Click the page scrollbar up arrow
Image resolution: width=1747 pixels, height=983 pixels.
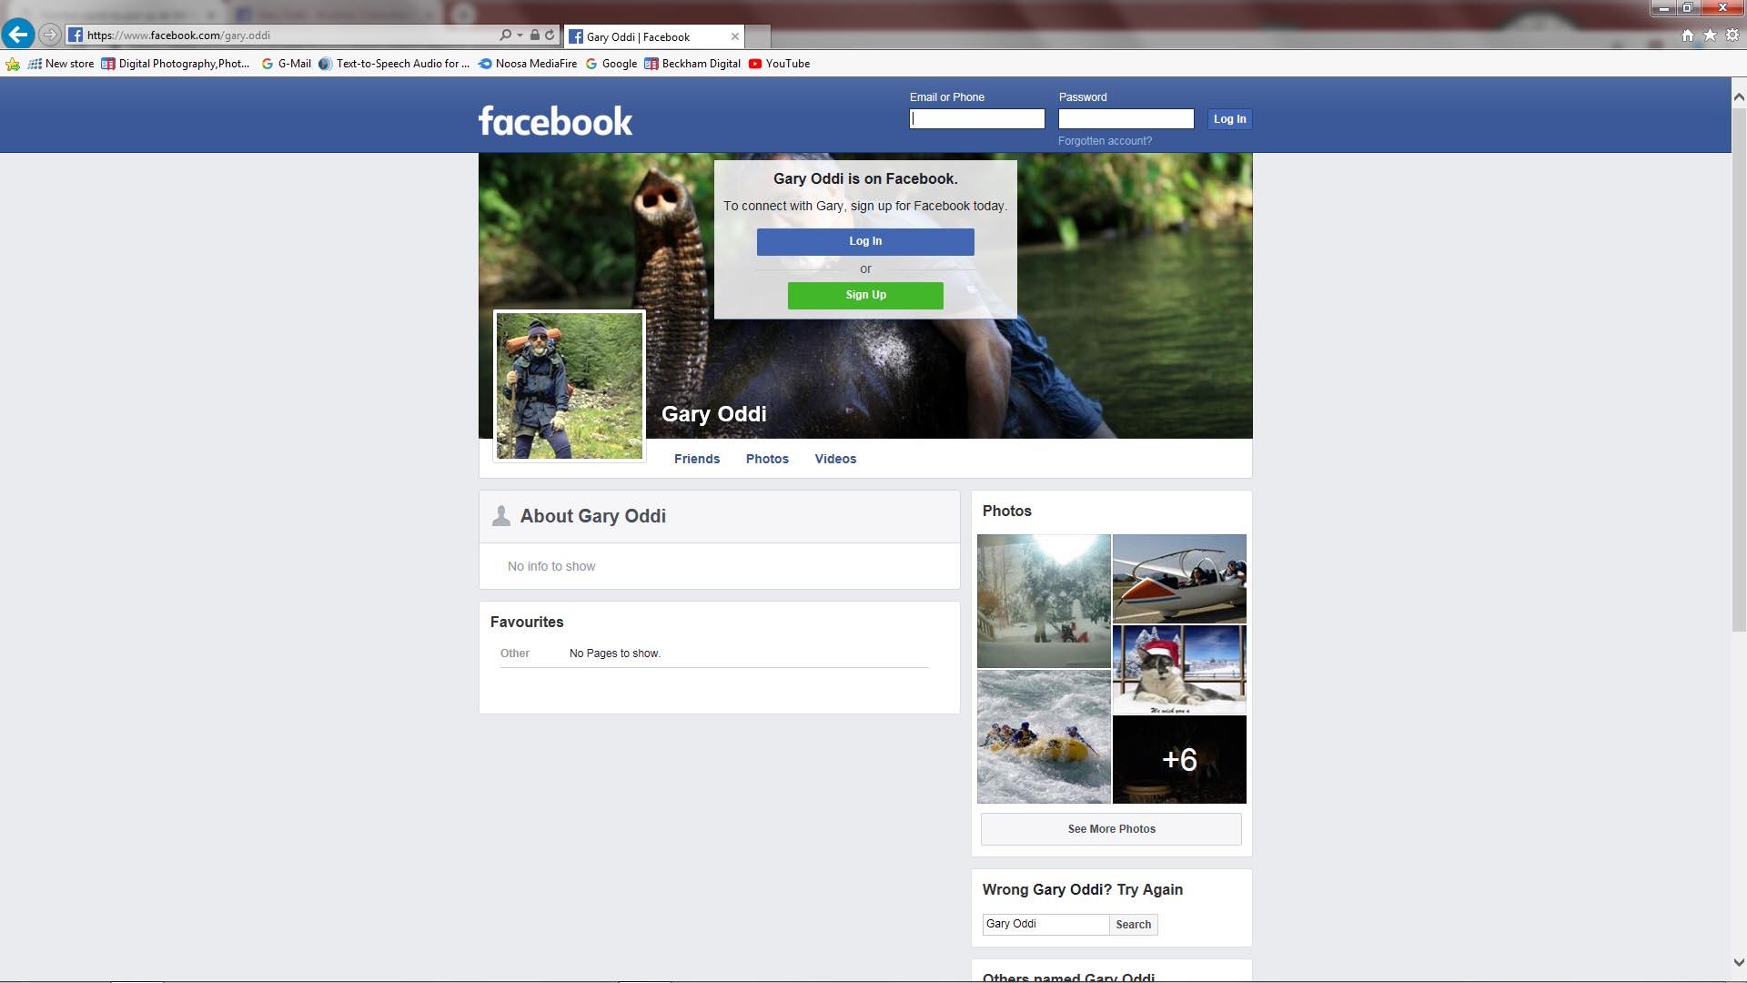(x=1739, y=96)
